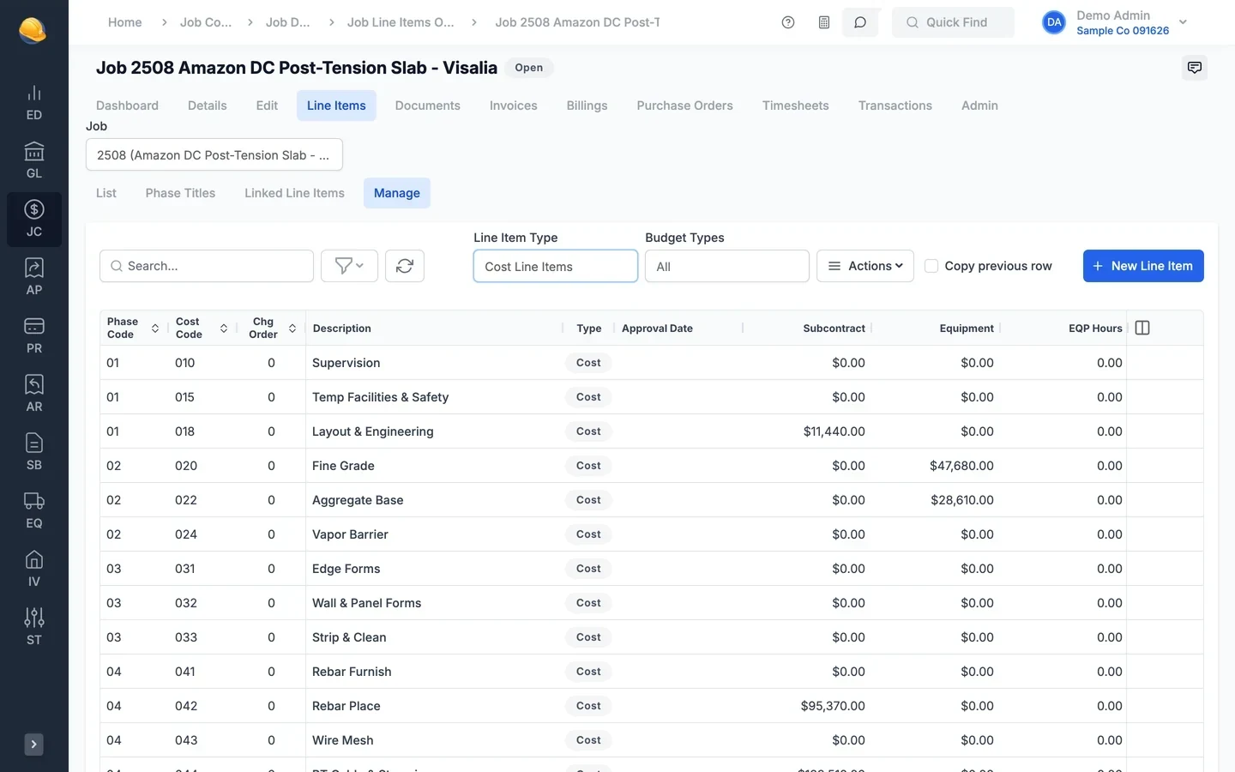Click the Quick Find field

pyautogui.click(x=953, y=22)
